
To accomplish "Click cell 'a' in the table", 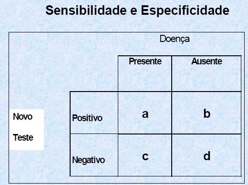I will pos(145,113).
